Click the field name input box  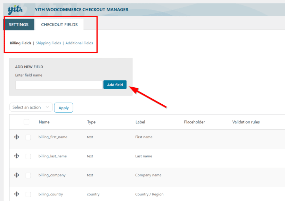[x=58, y=85]
